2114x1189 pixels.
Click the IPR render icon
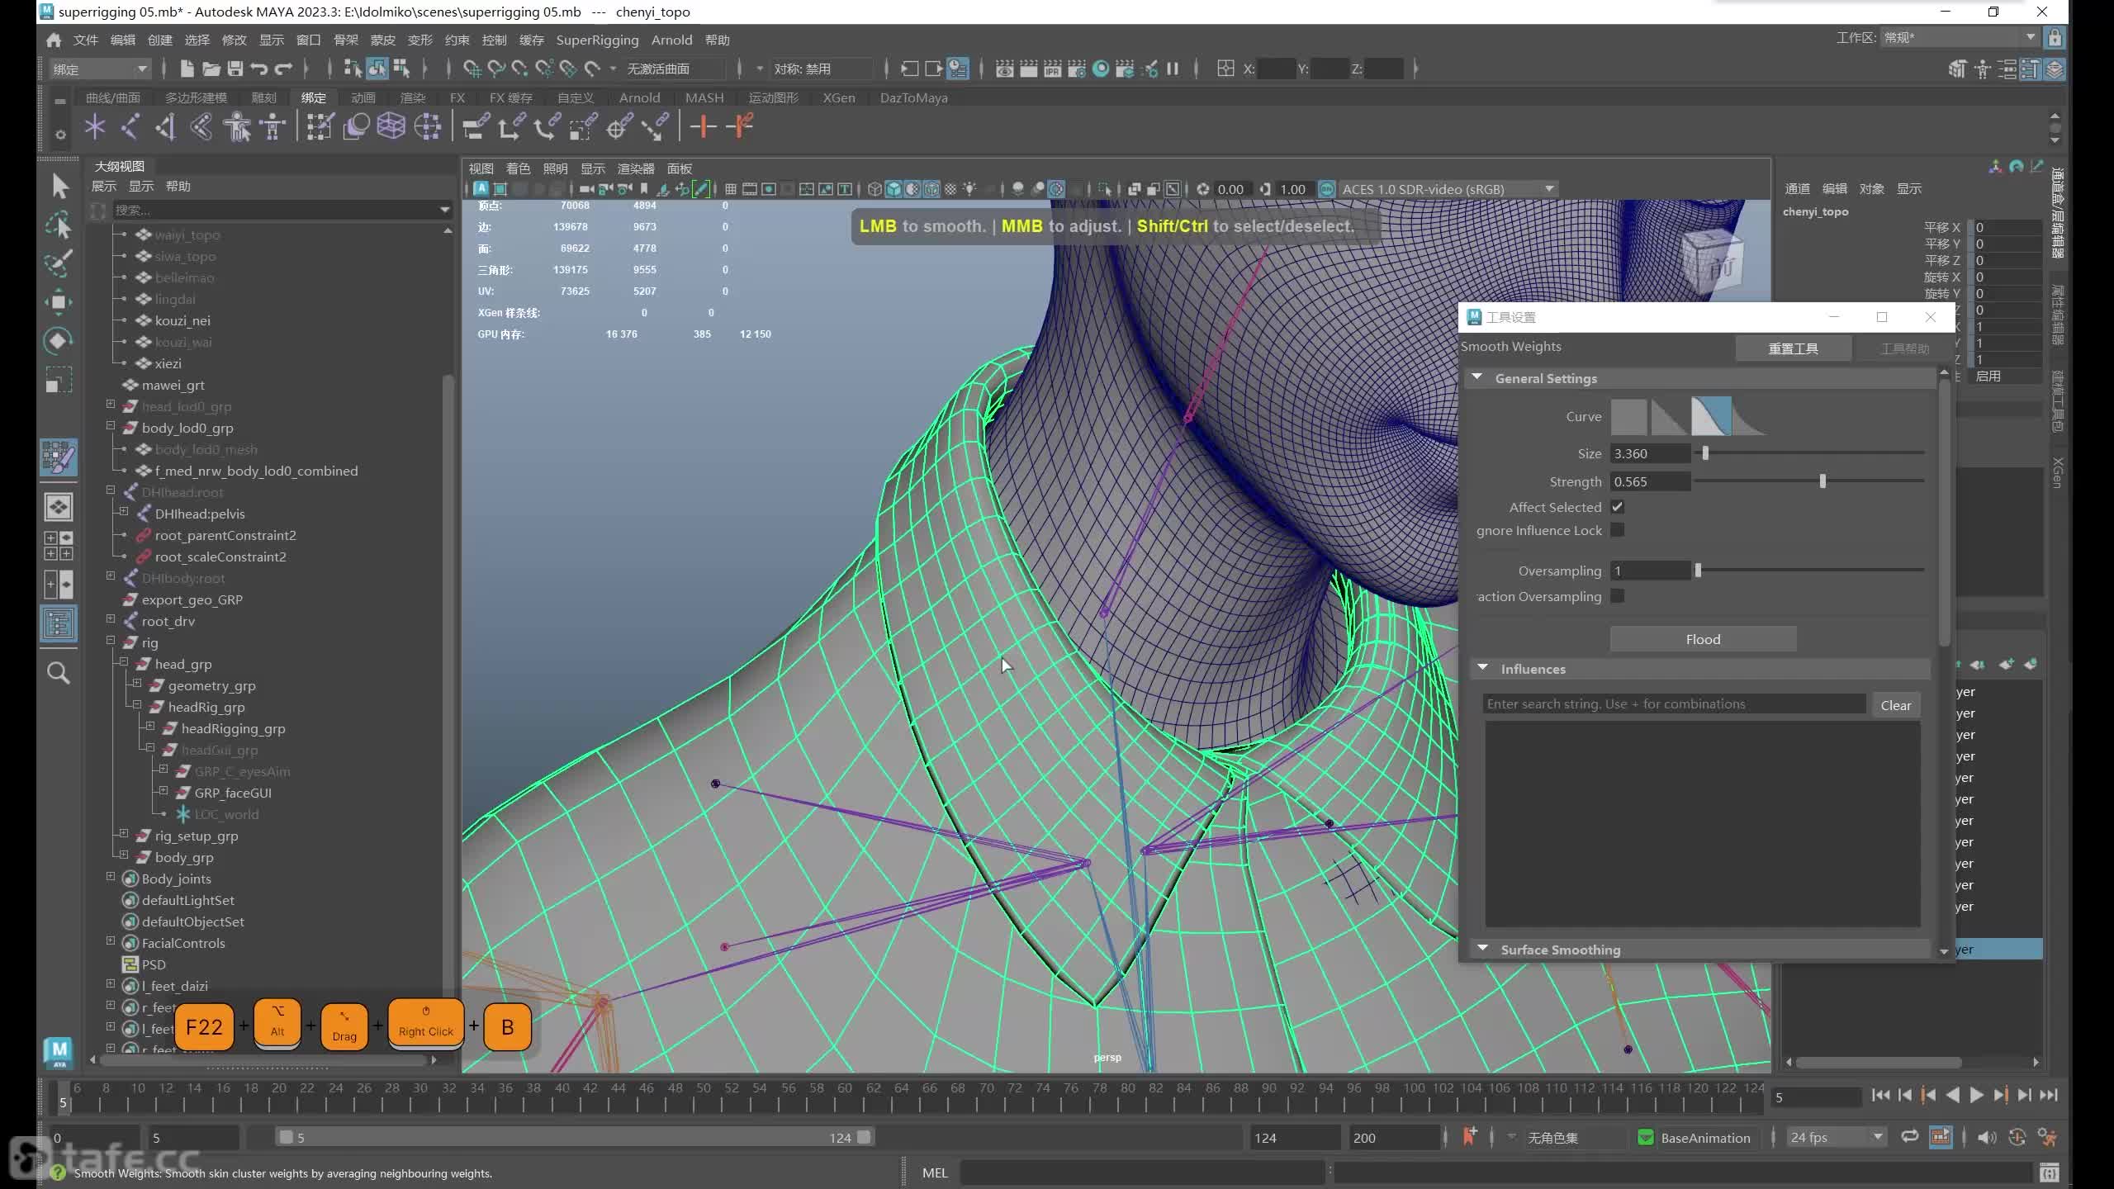point(1053,69)
